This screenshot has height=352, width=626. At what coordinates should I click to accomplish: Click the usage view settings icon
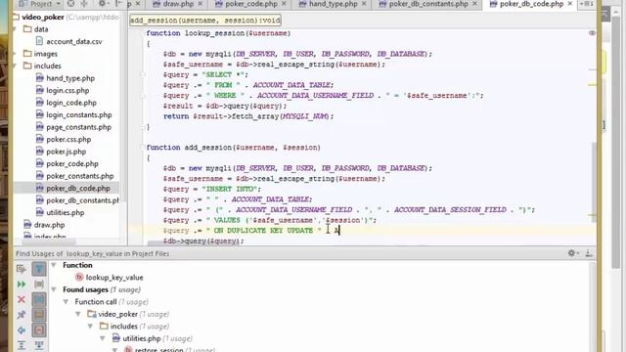point(22,269)
